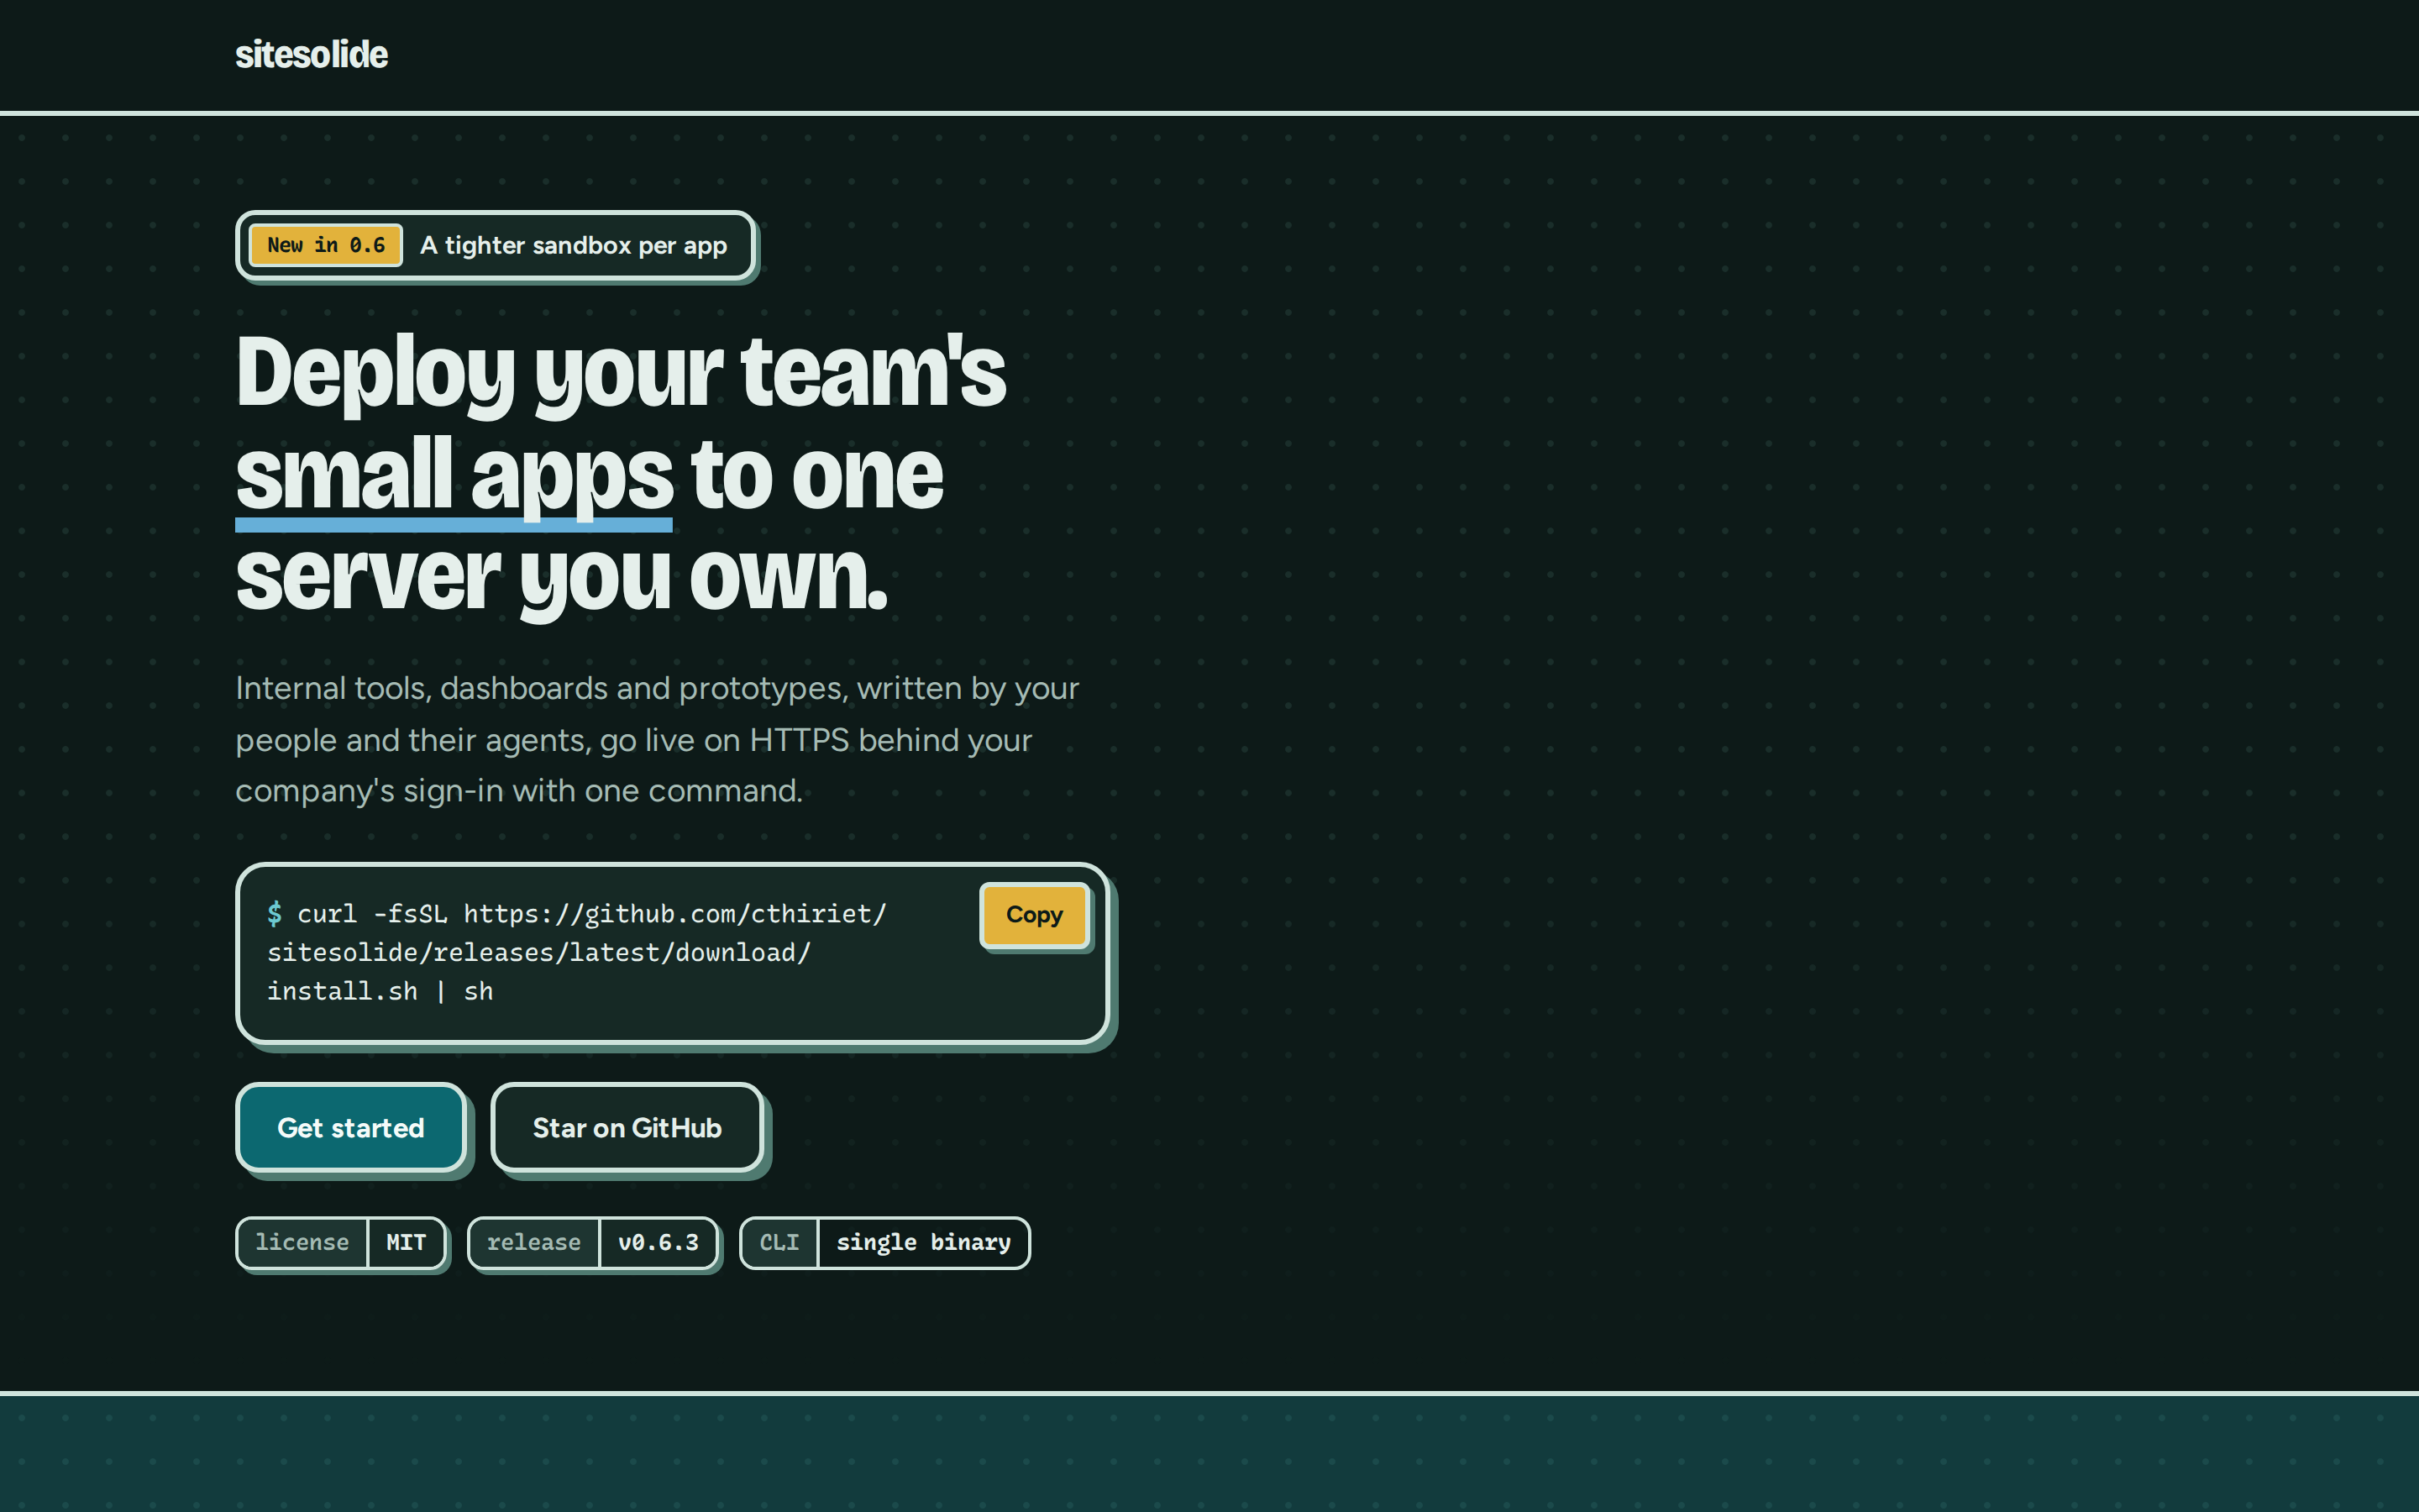Open Star on GitHub
The height and width of the screenshot is (1512, 2419).
point(627,1127)
